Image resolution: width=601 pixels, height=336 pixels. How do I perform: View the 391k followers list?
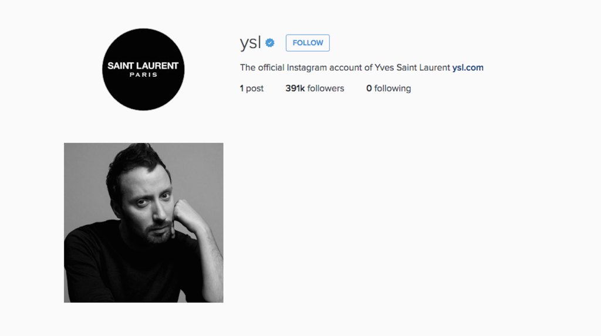[x=315, y=89]
